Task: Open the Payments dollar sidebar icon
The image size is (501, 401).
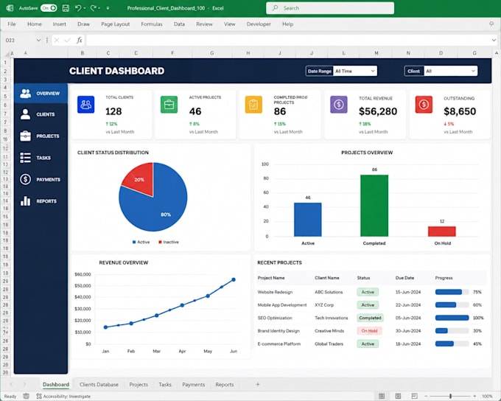Action: (x=25, y=179)
